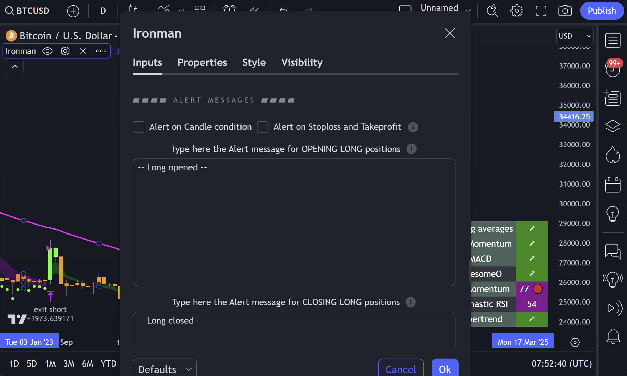This screenshot has height=376, width=627.
Task: Switch to the Style tab
Action: (254, 63)
